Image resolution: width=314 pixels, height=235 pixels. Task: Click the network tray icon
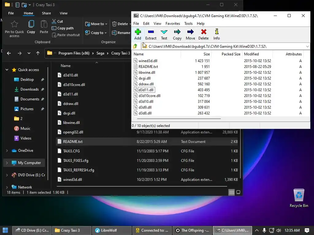(272, 230)
